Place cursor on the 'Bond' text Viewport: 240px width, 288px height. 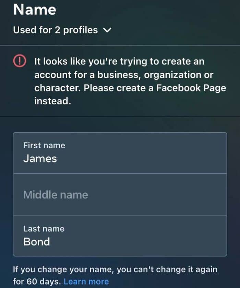37,242
